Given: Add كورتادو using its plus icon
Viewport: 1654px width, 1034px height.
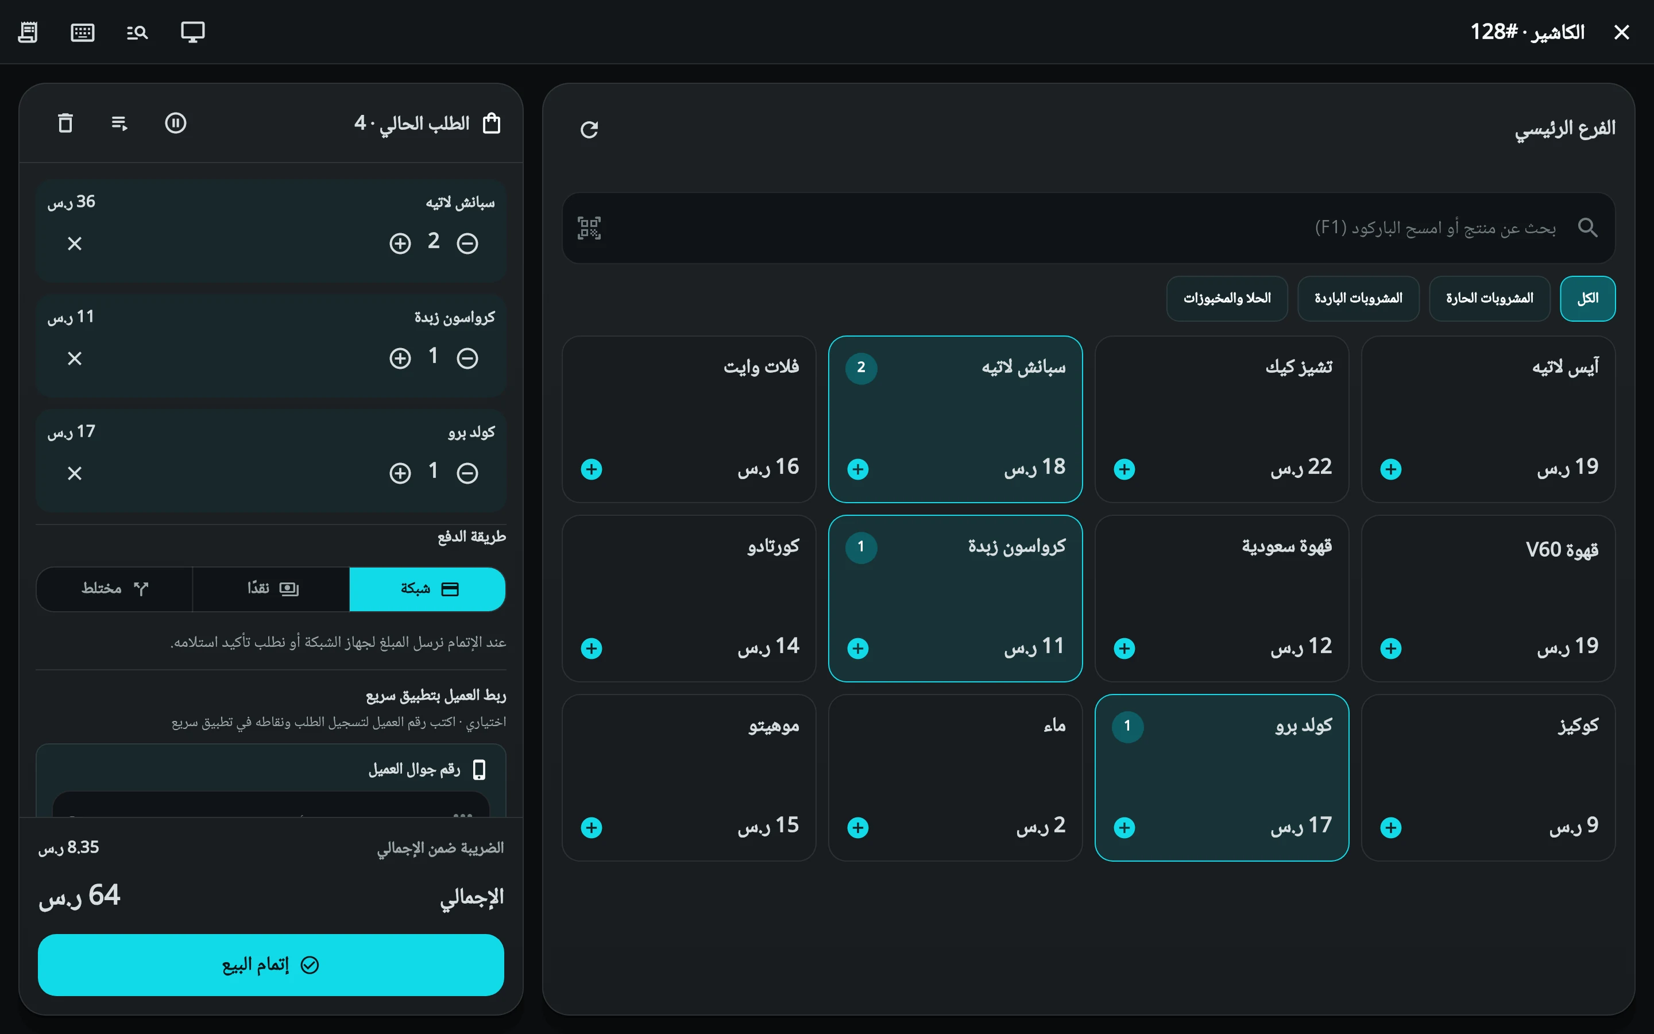Looking at the screenshot, I should [591, 649].
